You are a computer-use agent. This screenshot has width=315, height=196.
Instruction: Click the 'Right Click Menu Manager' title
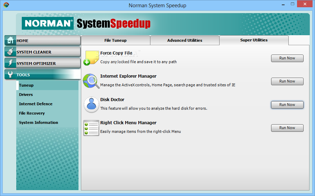128,122
